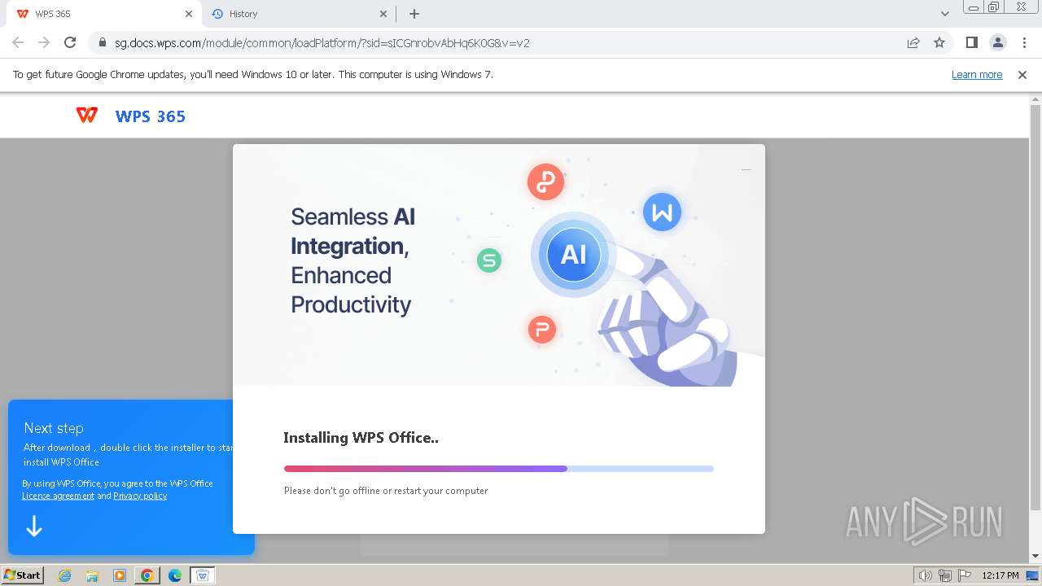Click the central AI circle icon
Screen dimensions: 1042x586
click(x=573, y=255)
